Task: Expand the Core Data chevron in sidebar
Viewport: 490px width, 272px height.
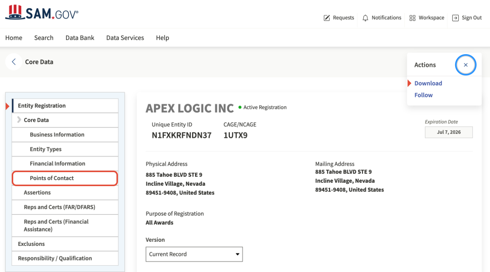Action: pyautogui.click(x=19, y=120)
